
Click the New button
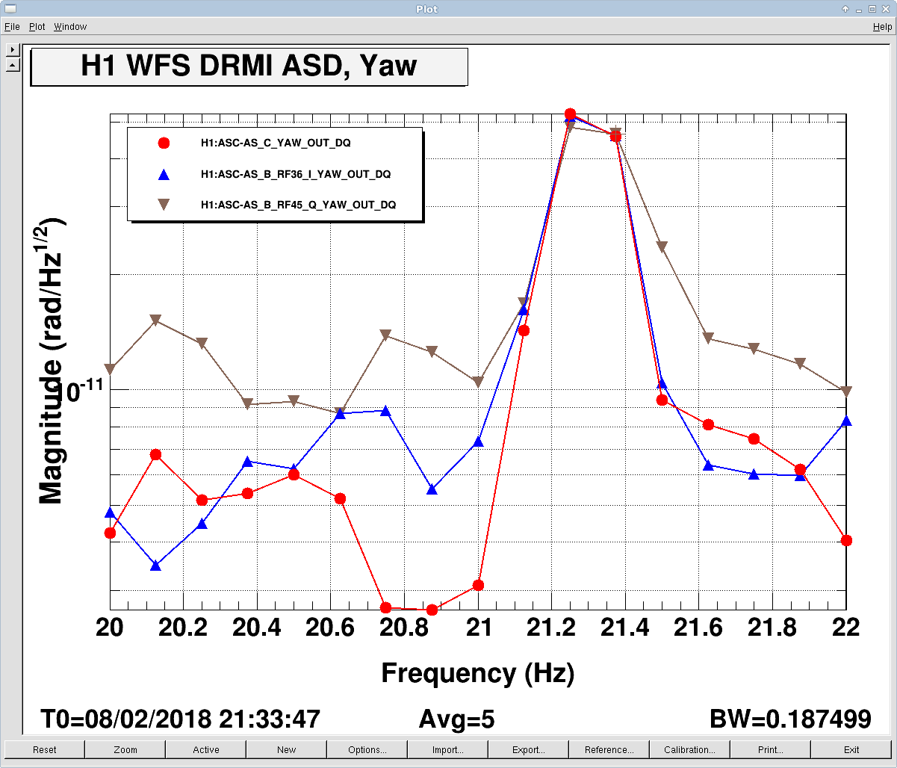(287, 749)
